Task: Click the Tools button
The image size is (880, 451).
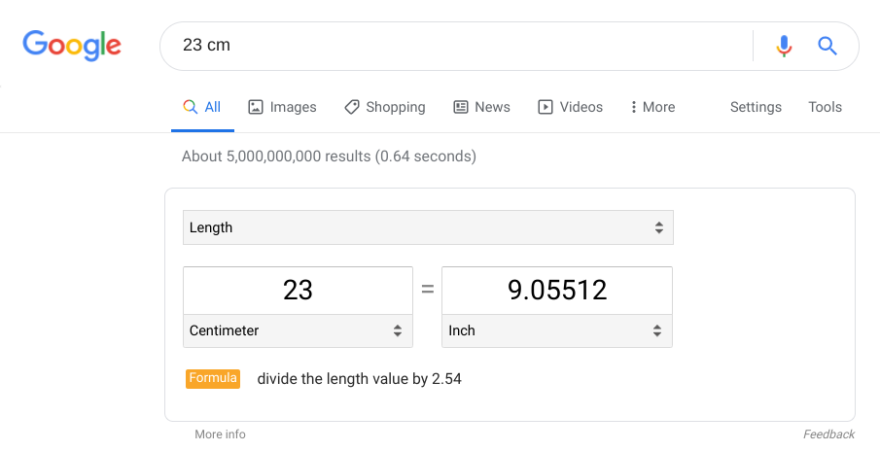Action: click(x=825, y=107)
